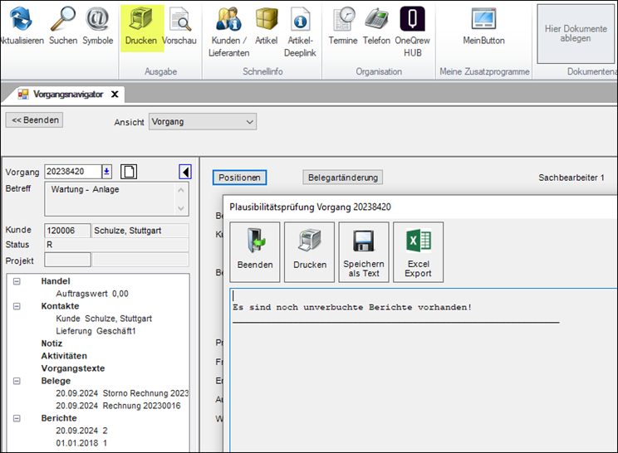Click the Vorgang number field
Screen dimensions: 618x453
[x=73, y=172]
